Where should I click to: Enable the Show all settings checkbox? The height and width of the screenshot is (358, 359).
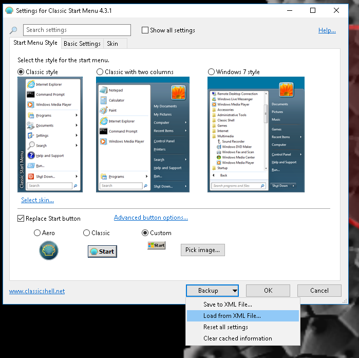(x=145, y=30)
